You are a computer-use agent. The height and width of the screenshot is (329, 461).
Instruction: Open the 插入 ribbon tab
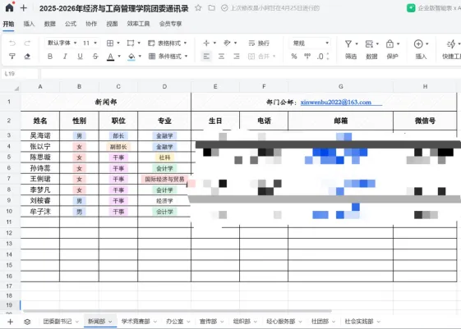pyautogui.click(x=29, y=24)
